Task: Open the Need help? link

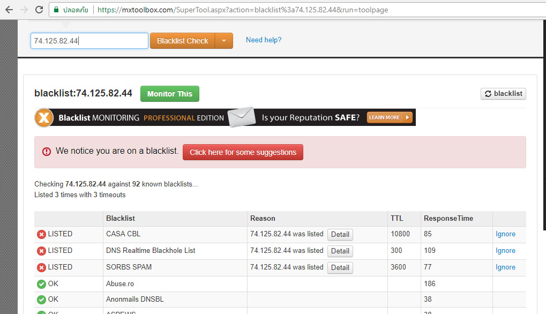Action: [x=264, y=40]
